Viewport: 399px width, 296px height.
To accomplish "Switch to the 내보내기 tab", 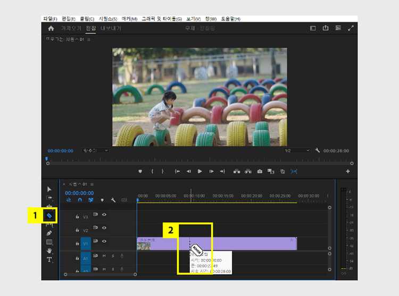I will [111, 28].
